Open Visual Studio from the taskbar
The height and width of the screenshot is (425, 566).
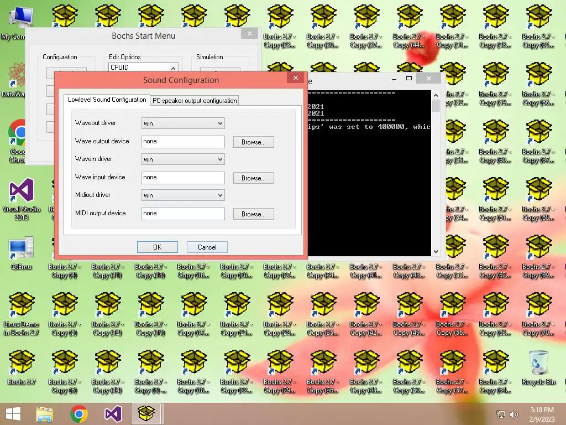coord(113,414)
